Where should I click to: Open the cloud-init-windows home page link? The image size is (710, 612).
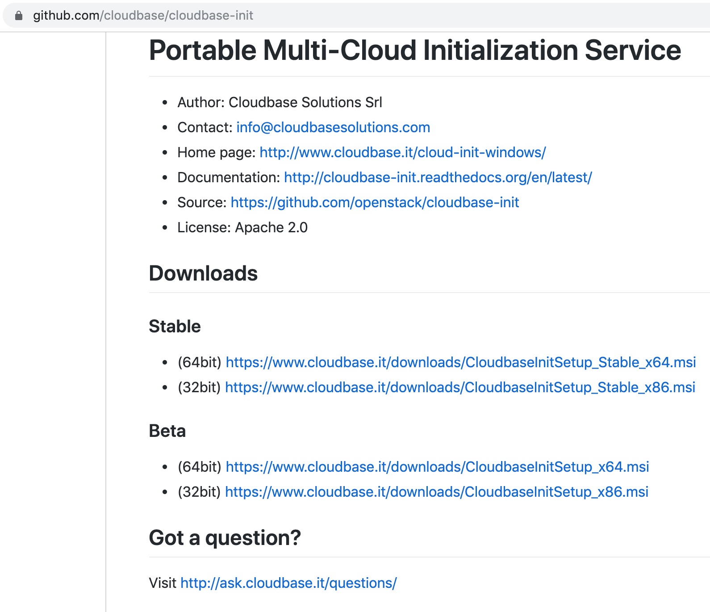(x=403, y=152)
